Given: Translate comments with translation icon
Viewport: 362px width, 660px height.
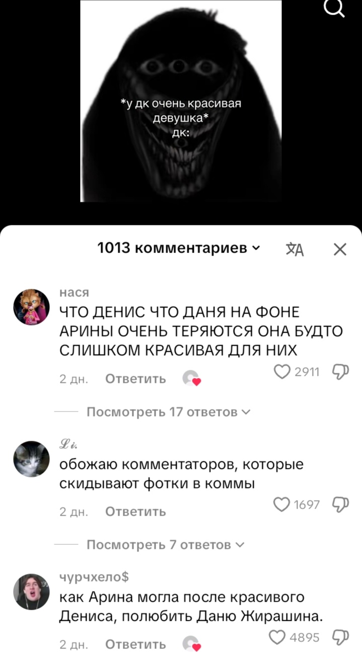Looking at the screenshot, I should point(295,249).
